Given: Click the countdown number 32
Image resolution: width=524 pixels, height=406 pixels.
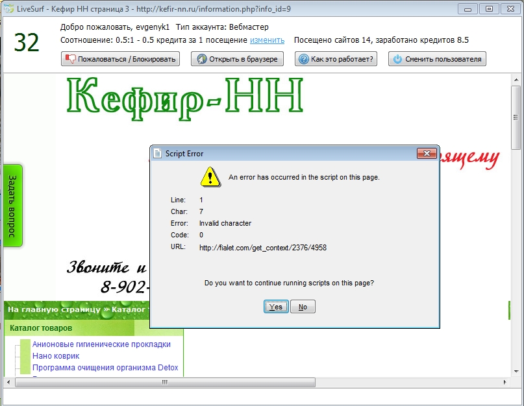Looking at the screenshot, I should click(x=27, y=43).
